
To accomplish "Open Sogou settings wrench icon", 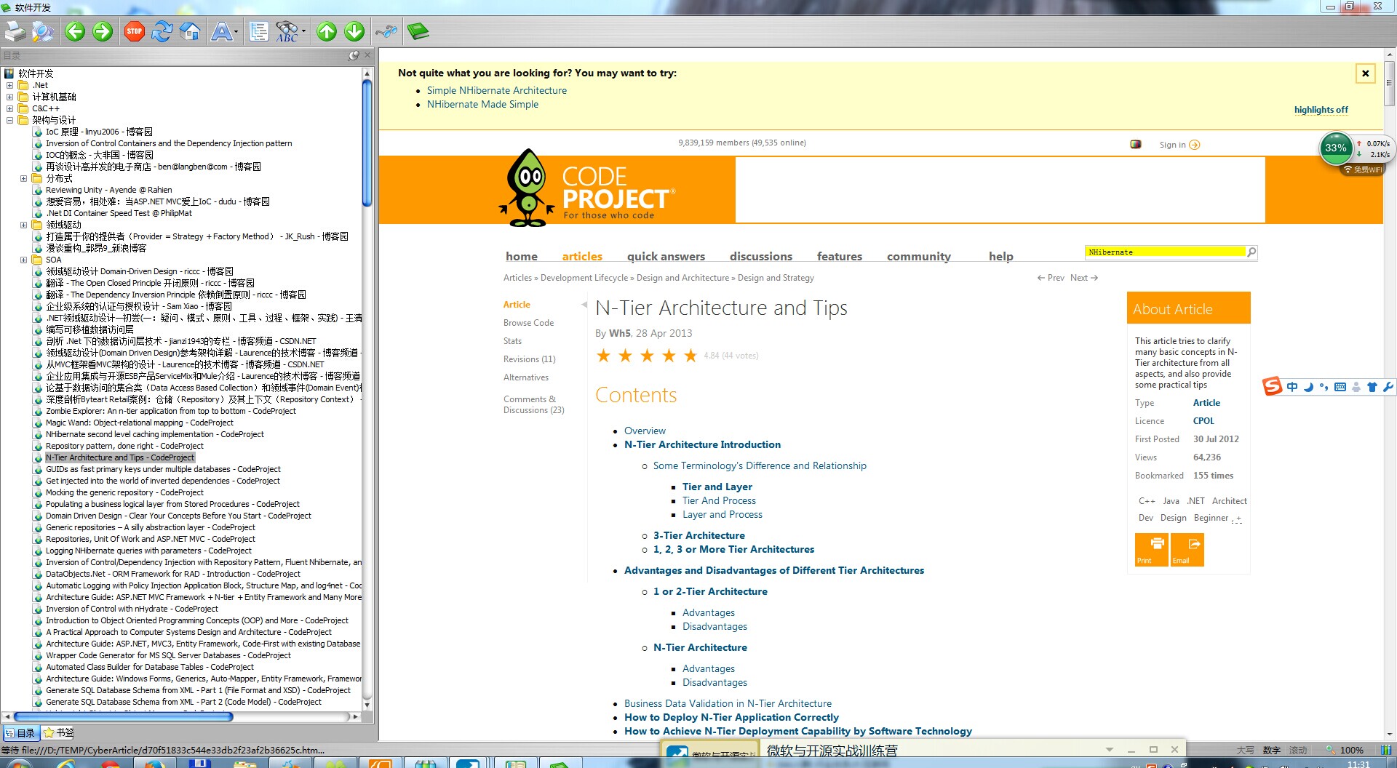I will (1388, 387).
